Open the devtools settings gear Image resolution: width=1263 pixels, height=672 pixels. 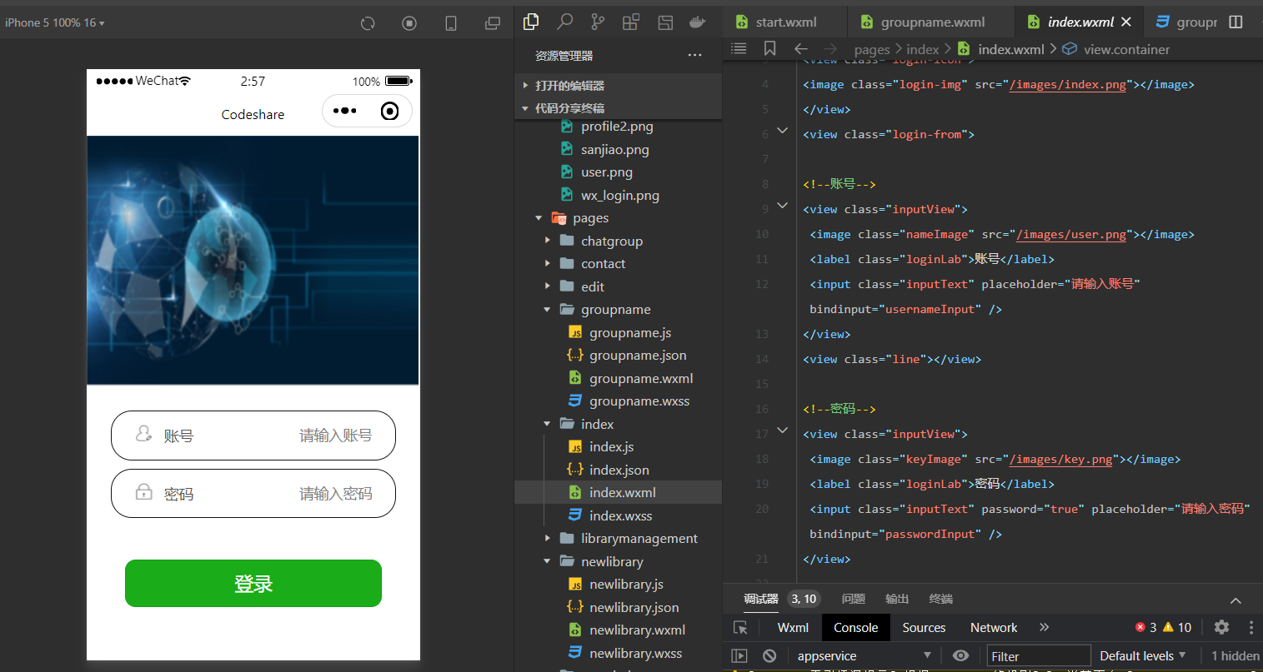[1221, 627]
